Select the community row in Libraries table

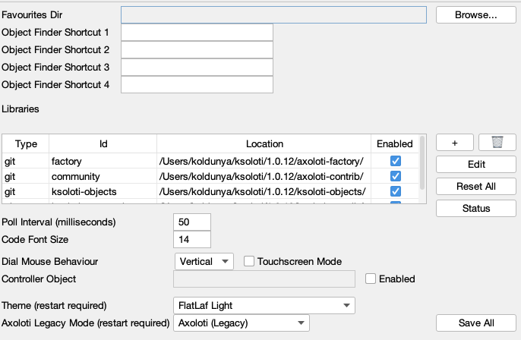pos(103,176)
